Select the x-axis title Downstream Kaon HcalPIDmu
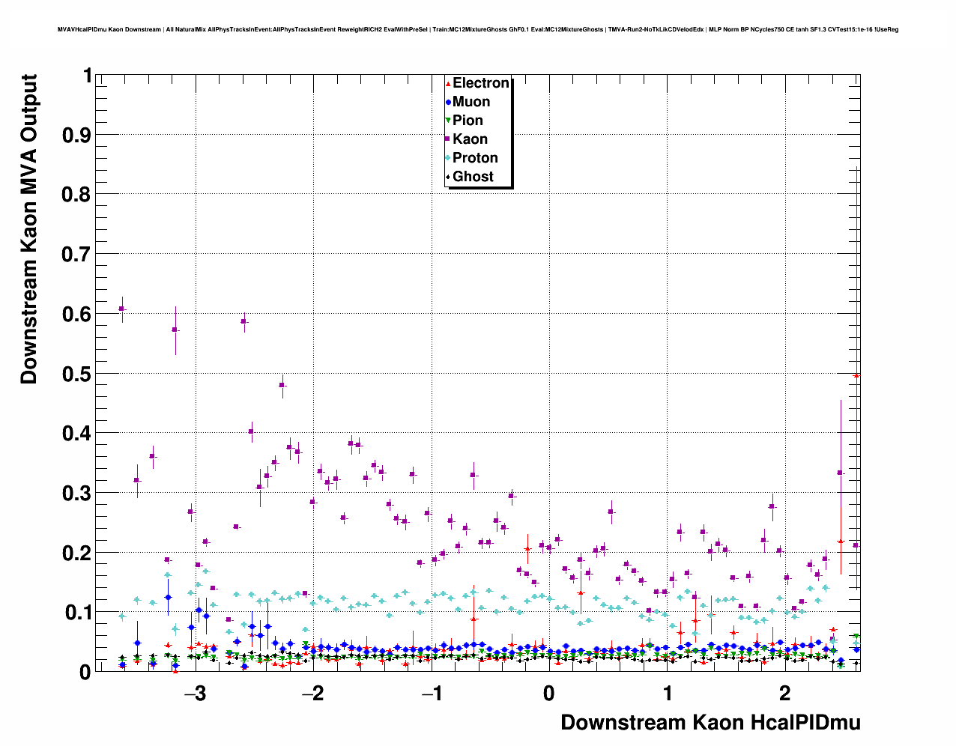 point(710,723)
